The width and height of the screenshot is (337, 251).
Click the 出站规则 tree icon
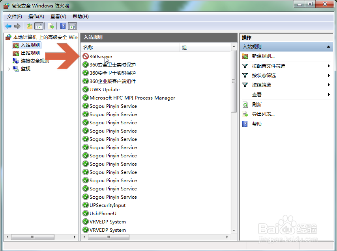(x=16, y=53)
